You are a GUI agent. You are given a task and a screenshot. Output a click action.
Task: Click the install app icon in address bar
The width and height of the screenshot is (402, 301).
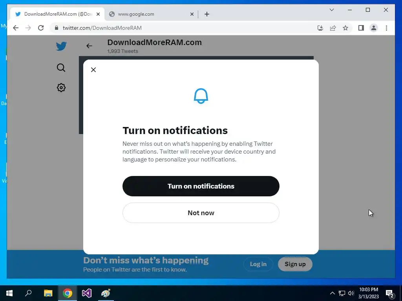320,28
